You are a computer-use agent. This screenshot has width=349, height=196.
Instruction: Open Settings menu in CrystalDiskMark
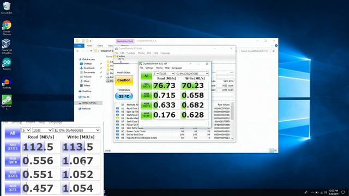pos(149,68)
